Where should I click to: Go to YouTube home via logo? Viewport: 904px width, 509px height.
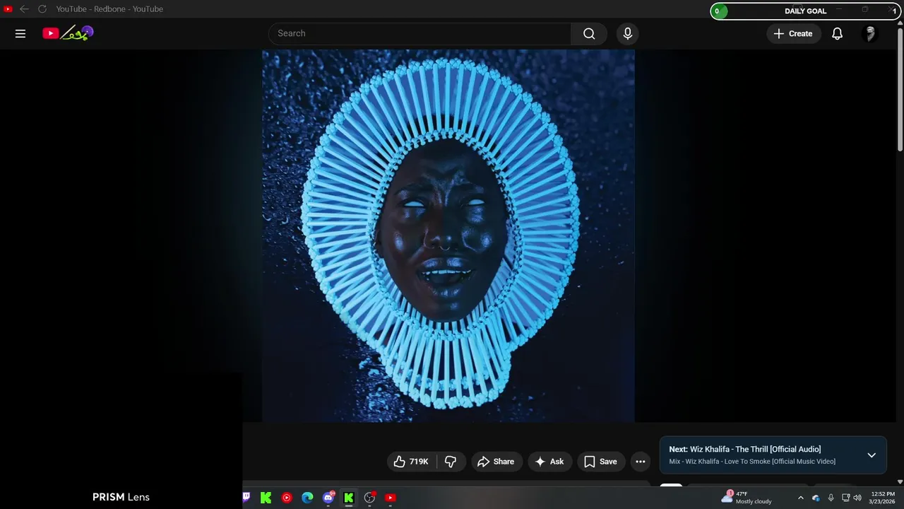[68, 33]
